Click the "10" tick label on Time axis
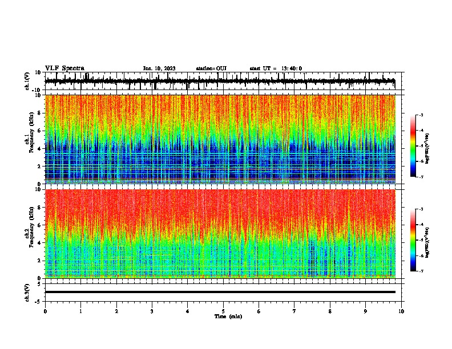The image size is (452, 349). [x=401, y=311]
